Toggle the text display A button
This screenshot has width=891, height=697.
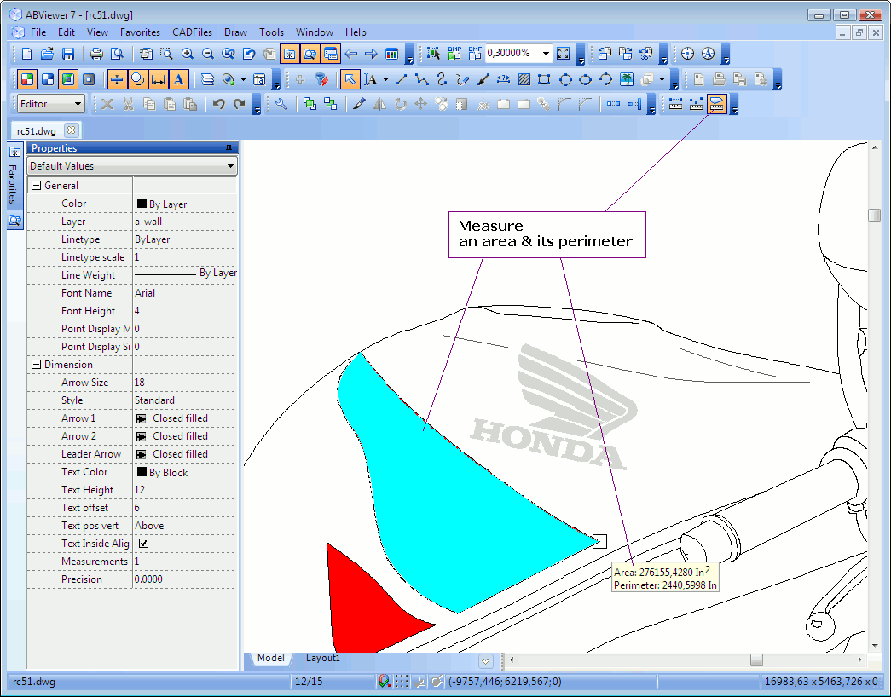pyautogui.click(x=178, y=79)
